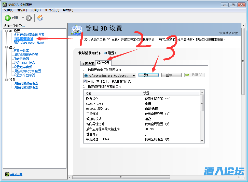This screenshot has width=248, height=182.
Task: Collapse the 3D 设置 tree node
Action: 6,31
